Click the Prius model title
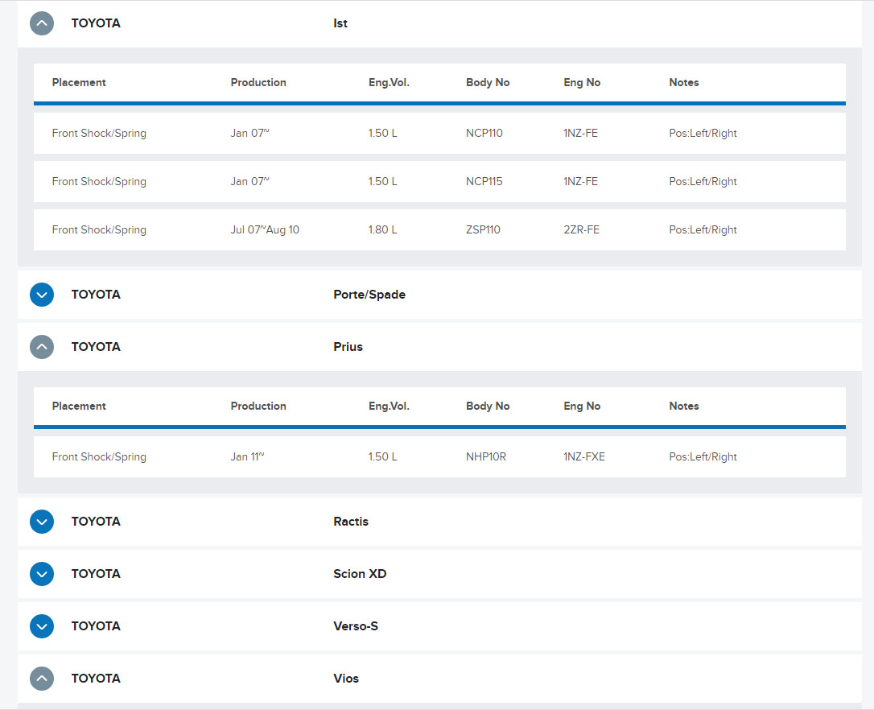 [x=348, y=347]
